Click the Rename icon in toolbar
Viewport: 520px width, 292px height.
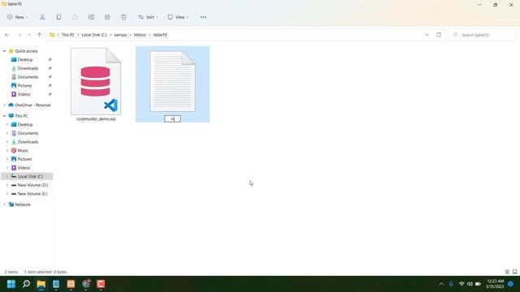tap(91, 17)
